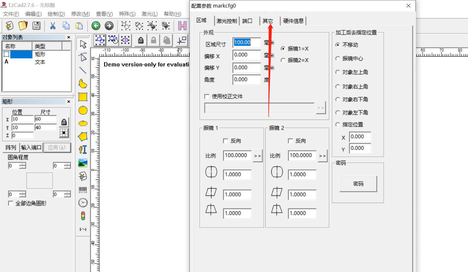Lock selected object with closed padlock icon
This screenshot has width=468, height=272.
141,40
